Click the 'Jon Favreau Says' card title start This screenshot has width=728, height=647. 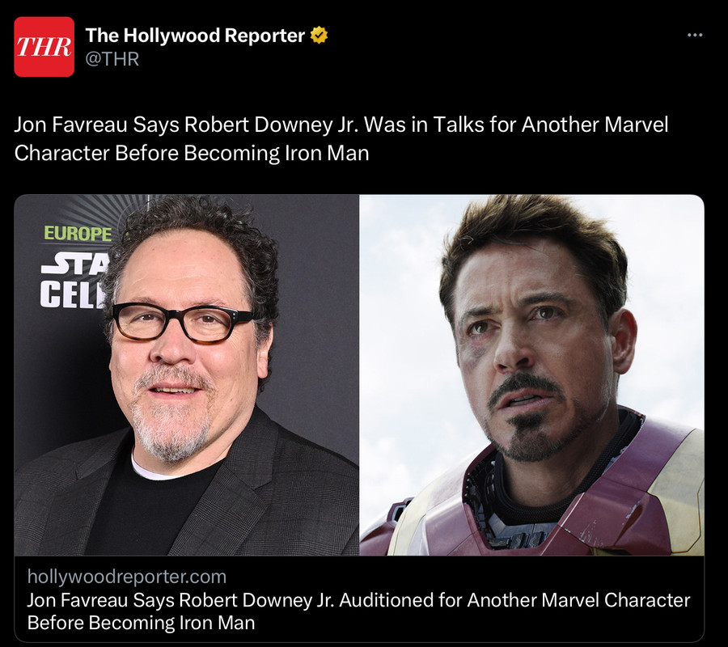(x=100, y=600)
